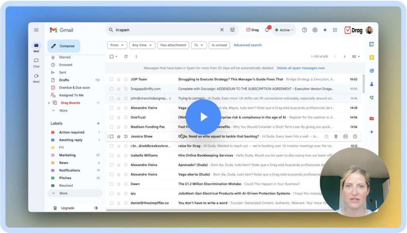Open Google Keep side panel icon
This screenshot has width=407, height=233.
(x=372, y=57)
